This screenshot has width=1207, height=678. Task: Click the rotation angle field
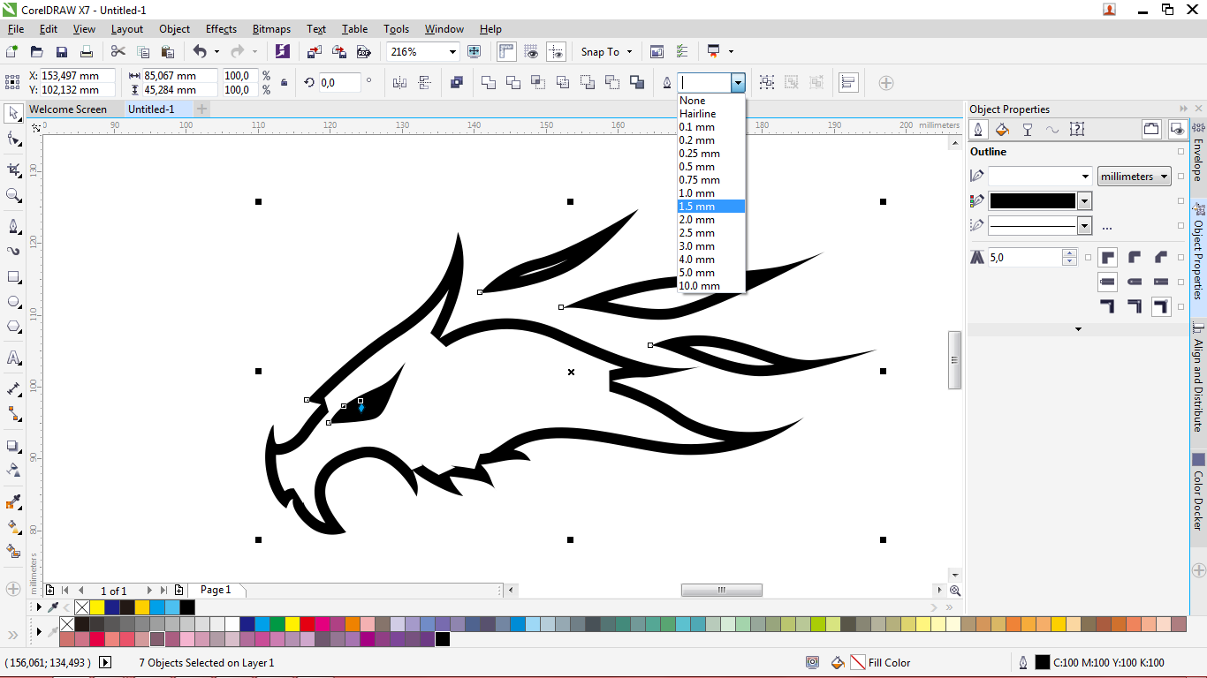tap(339, 82)
